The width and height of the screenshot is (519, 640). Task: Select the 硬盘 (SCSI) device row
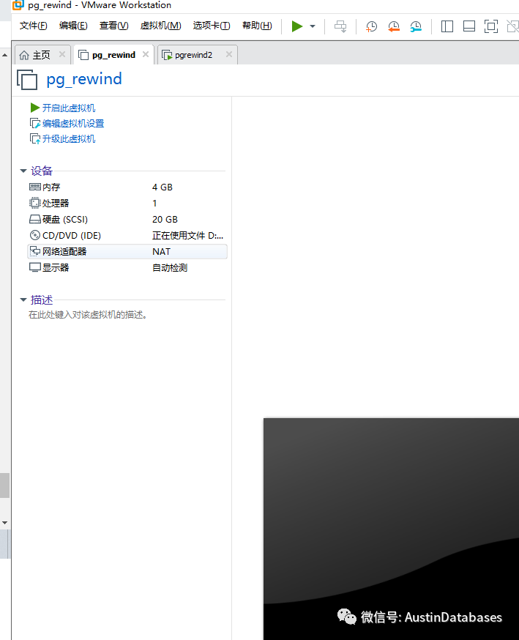click(x=127, y=220)
